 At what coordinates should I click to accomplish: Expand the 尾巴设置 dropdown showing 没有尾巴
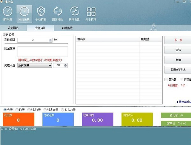[x=35, y=65]
